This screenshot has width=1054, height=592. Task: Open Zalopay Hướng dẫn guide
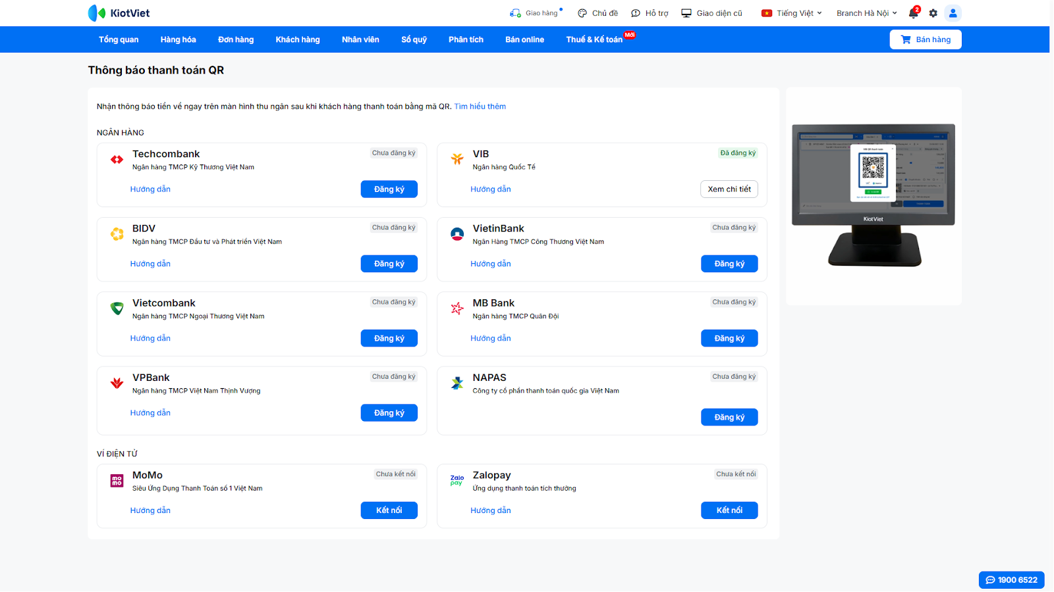tap(491, 510)
